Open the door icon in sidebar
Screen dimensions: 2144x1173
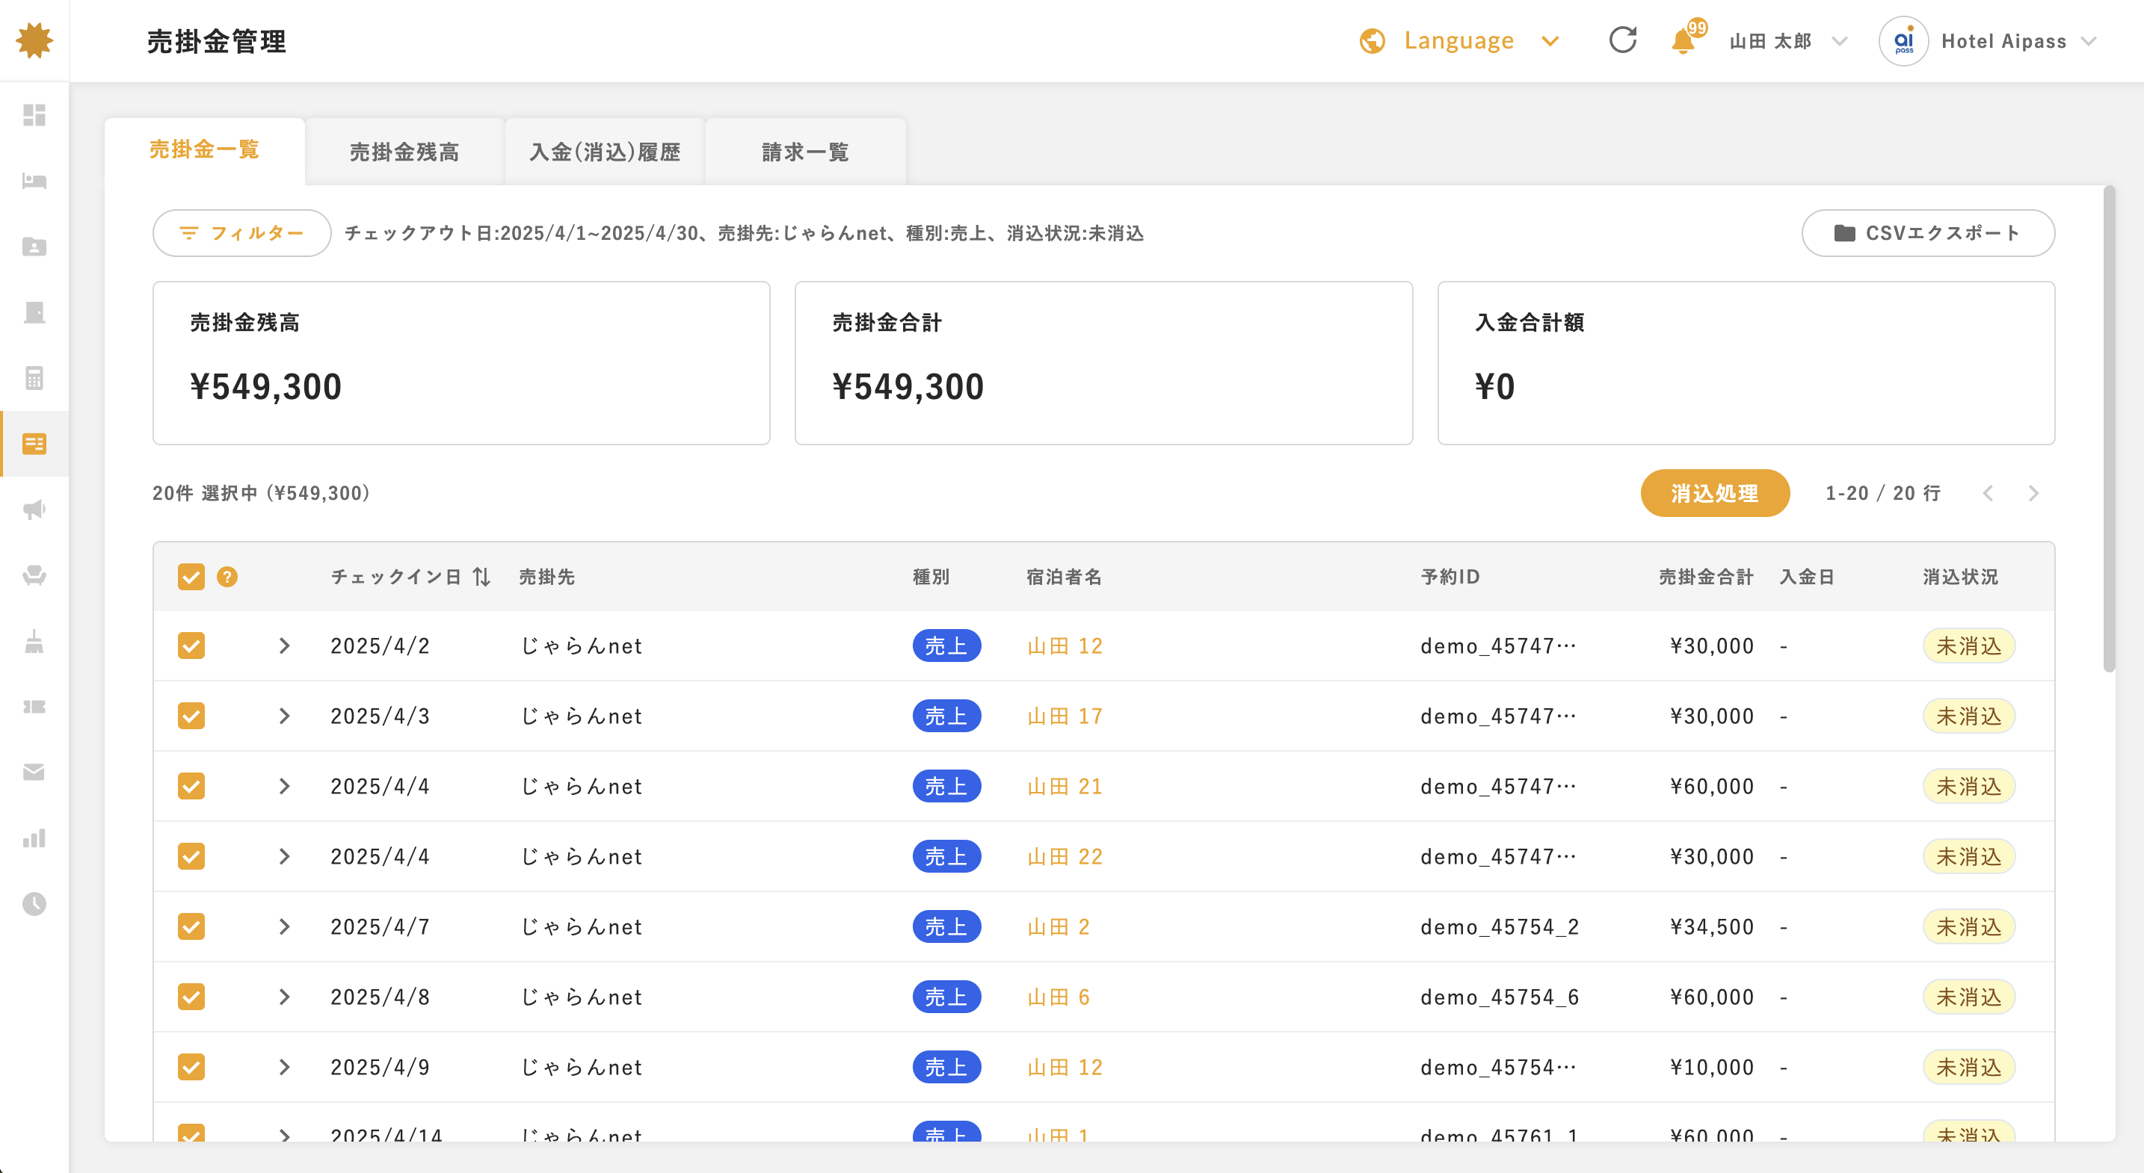[x=34, y=312]
